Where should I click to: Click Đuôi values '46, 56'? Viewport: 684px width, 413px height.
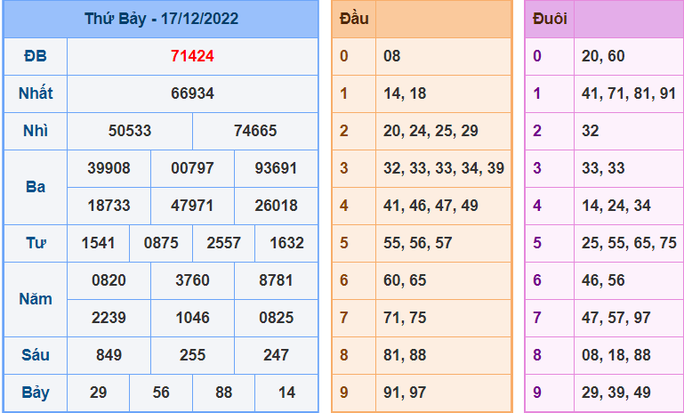click(603, 280)
